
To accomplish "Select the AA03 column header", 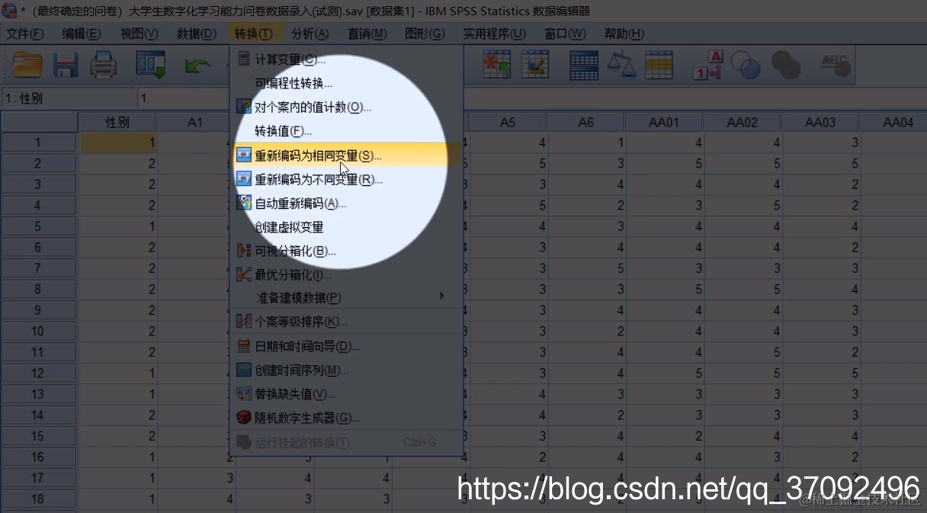I will (x=820, y=120).
